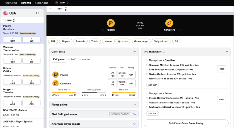The image size is (234, 128).
Task: Click the Pacers logo in Game lines row
Action: point(55,75)
